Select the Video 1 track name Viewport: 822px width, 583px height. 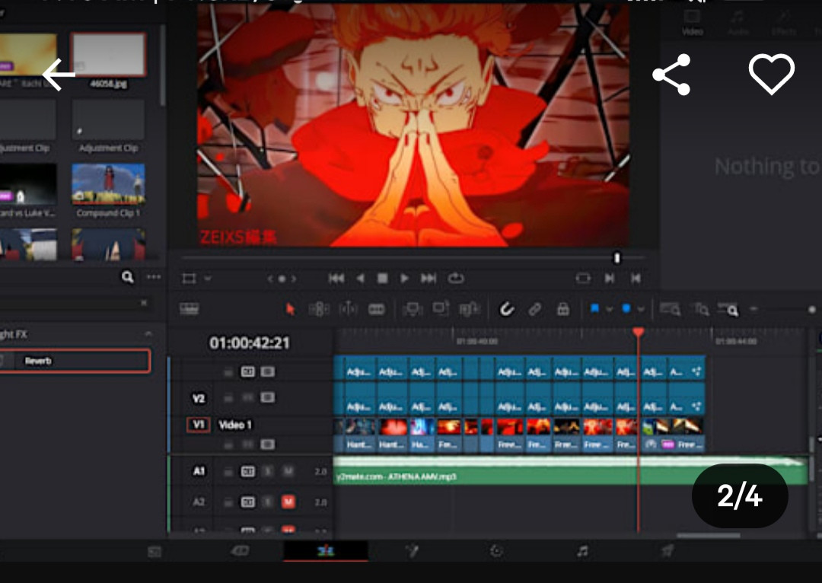(x=235, y=425)
